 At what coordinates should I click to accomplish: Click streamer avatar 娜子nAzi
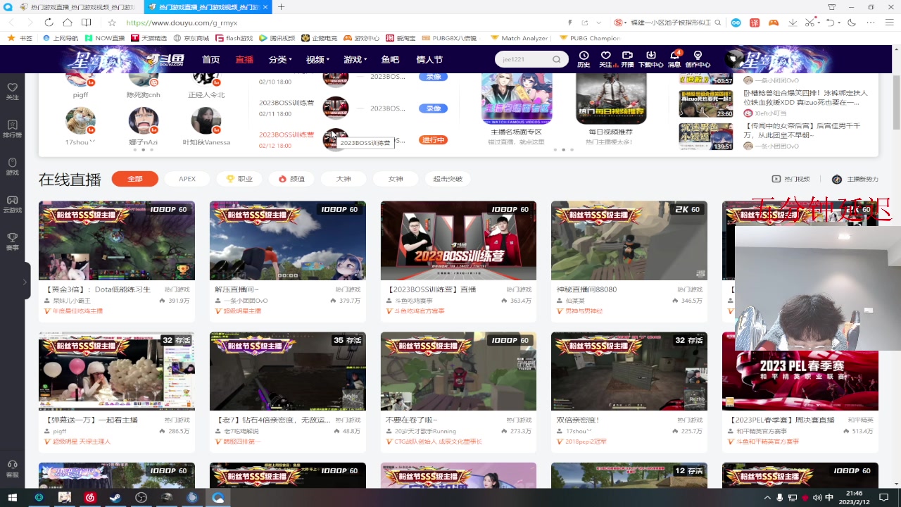click(143, 120)
